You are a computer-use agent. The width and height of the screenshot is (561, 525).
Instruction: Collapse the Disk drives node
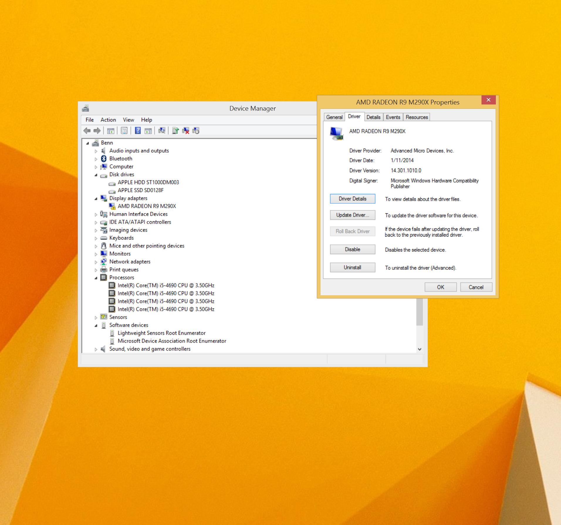pos(96,175)
